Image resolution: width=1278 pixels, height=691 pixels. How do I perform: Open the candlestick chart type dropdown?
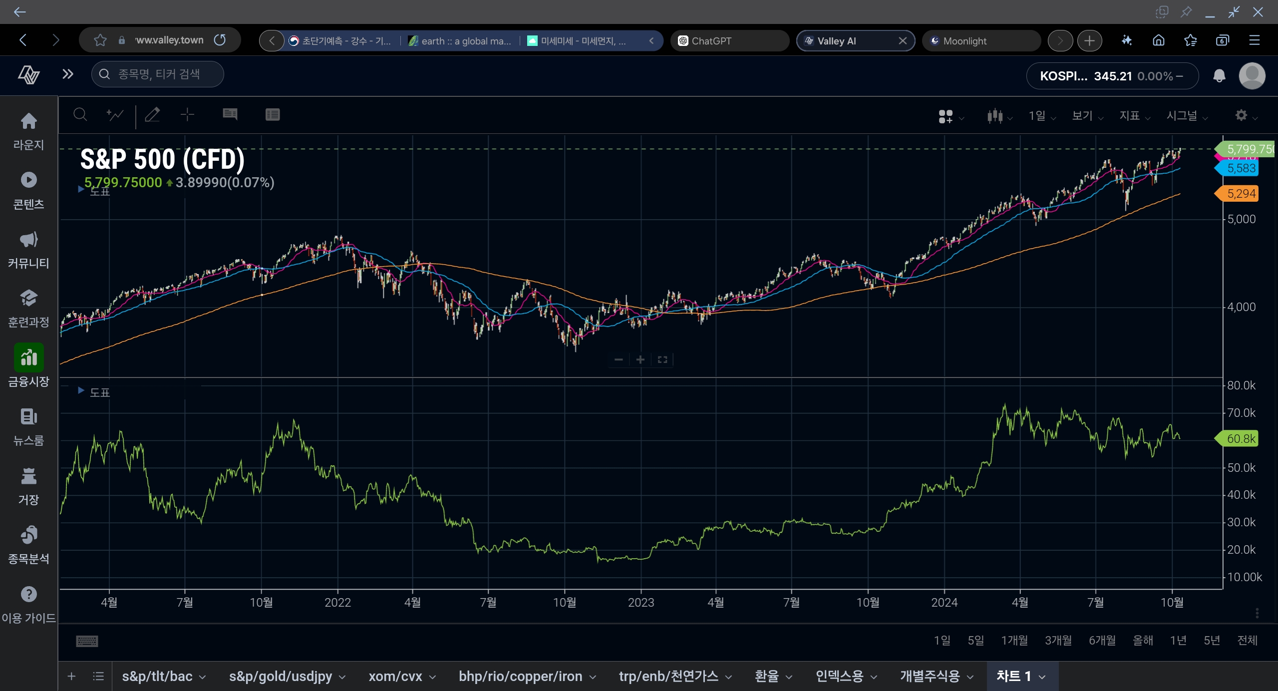pyautogui.click(x=999, y=116)
